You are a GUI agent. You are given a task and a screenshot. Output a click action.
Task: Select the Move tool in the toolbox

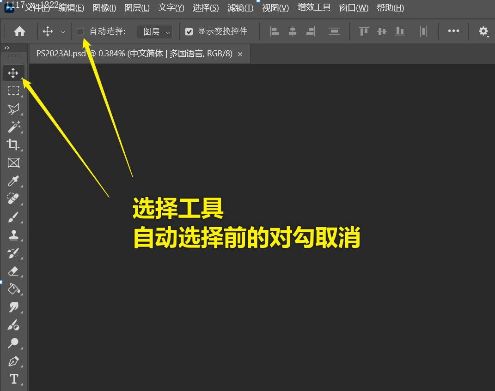coord(13,73)
